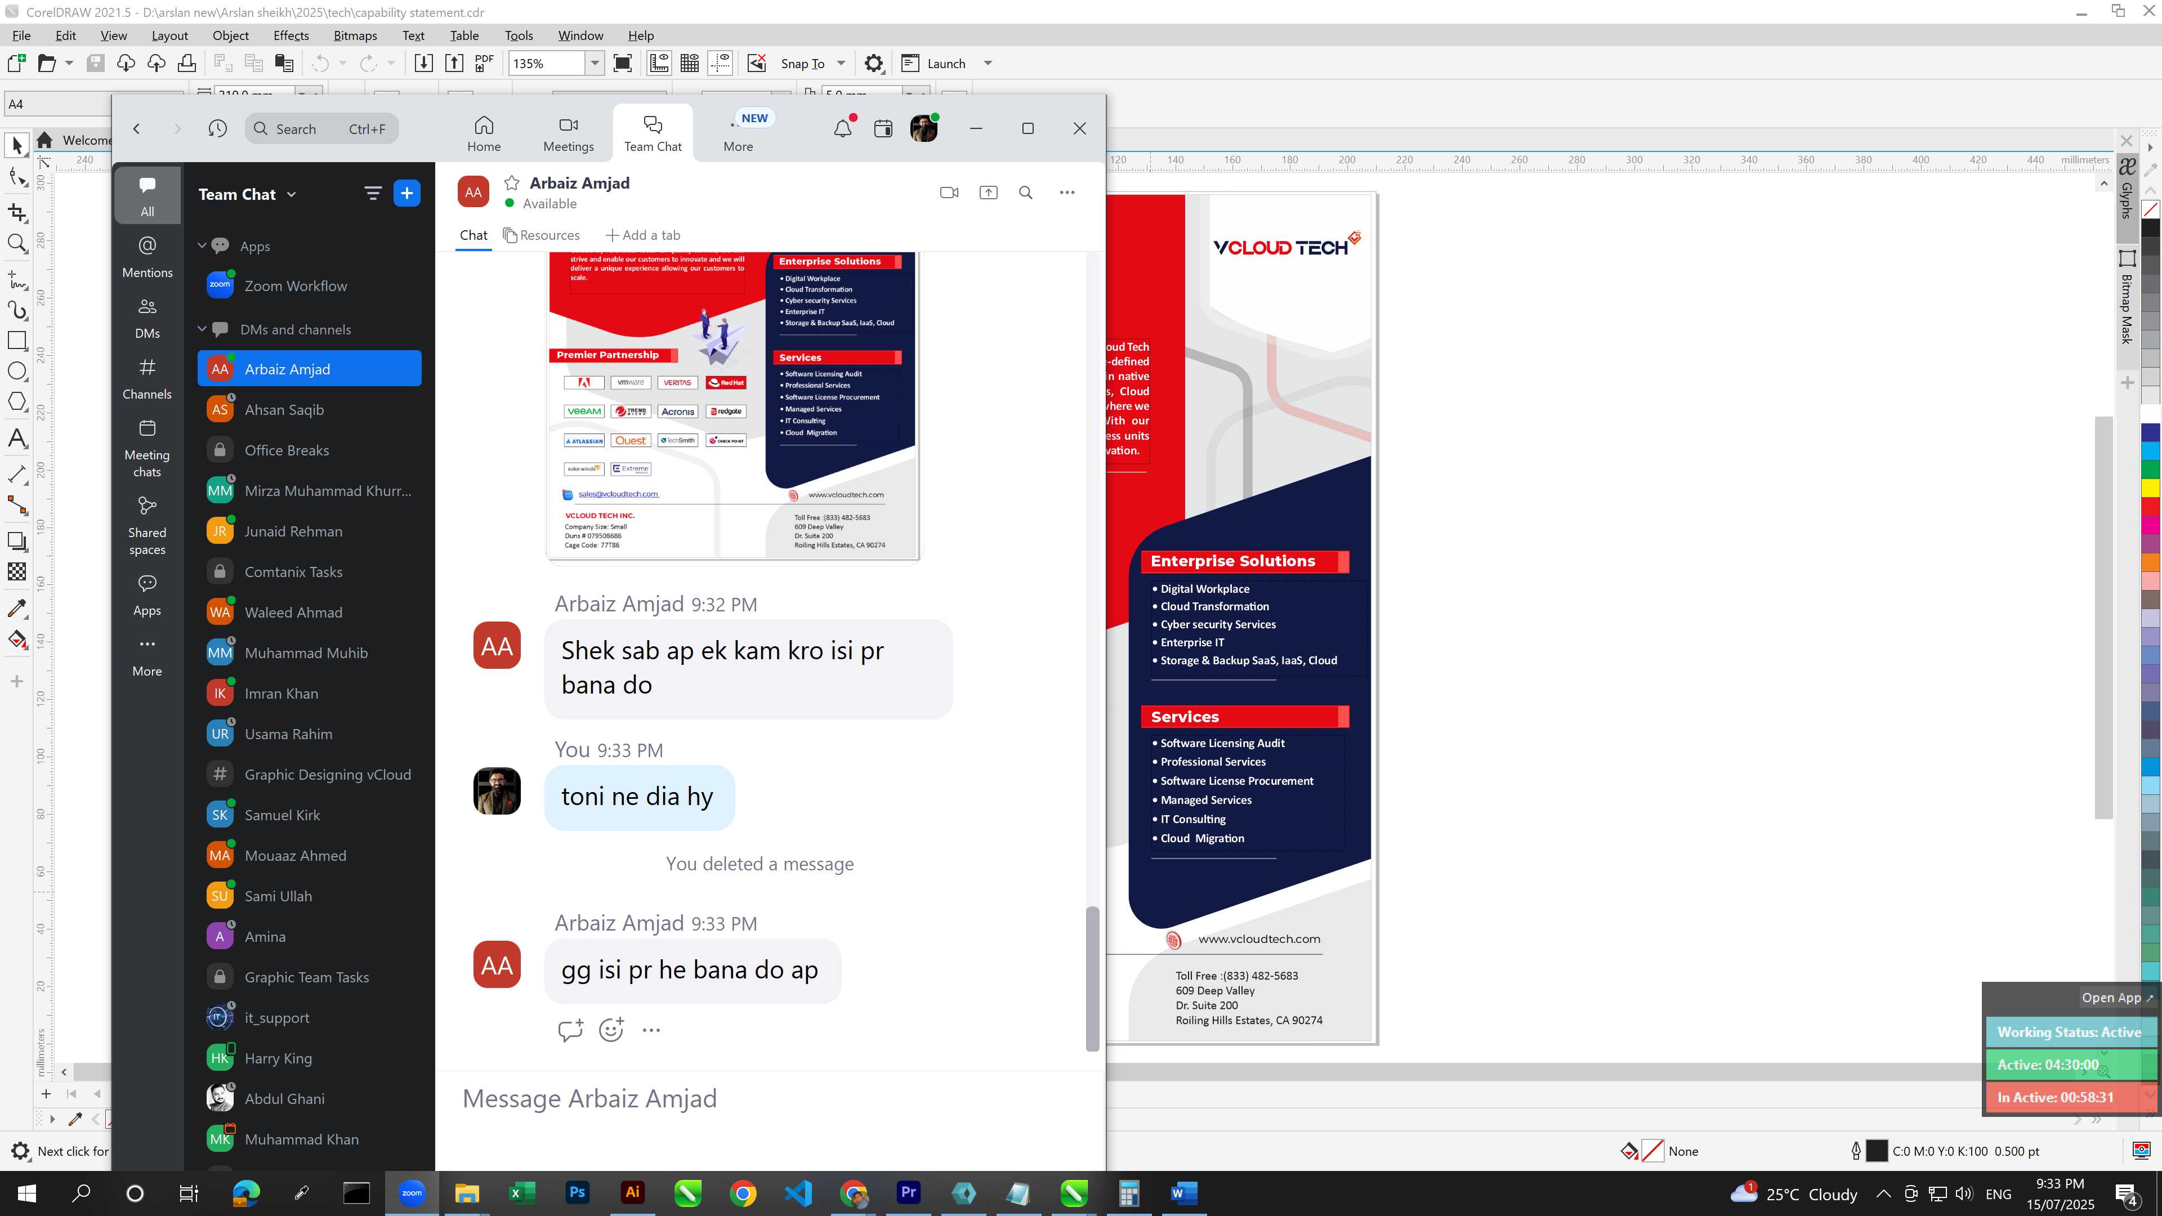Screen dimensions: 2162x1216
Task: Start a video call with Arbaiz Amjad
Action: pyautogui.click(x=949, y=192)
